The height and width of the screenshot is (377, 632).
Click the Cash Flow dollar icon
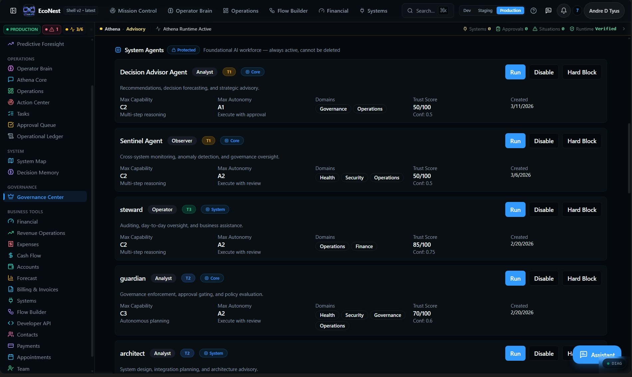(11, 255)
